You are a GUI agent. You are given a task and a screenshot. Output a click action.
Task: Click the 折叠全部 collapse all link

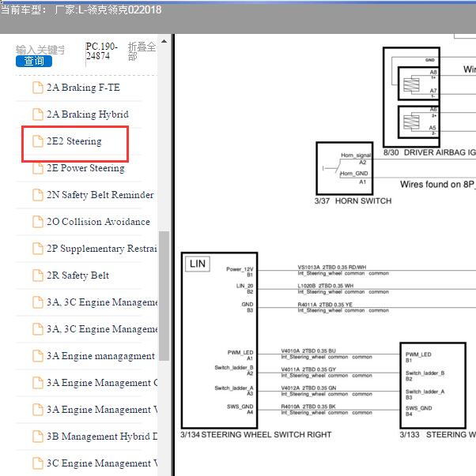pos(142,51)
